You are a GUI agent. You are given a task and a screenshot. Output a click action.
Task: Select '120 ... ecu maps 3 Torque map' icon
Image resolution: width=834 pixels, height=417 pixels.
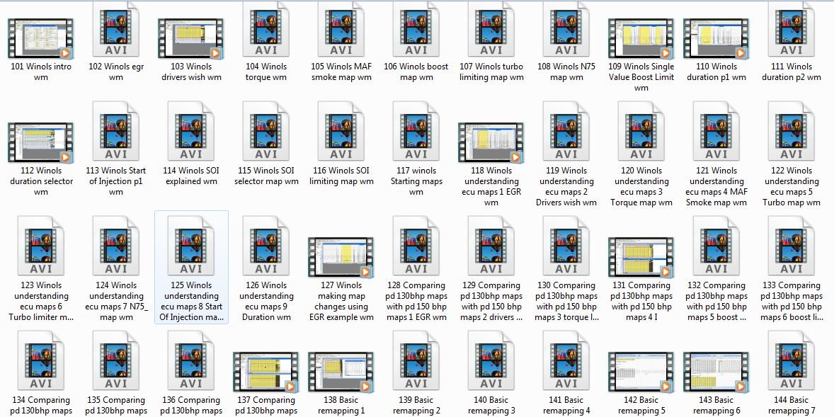641,131
